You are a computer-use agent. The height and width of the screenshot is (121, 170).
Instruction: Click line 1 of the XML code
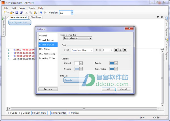coord(24,50)
